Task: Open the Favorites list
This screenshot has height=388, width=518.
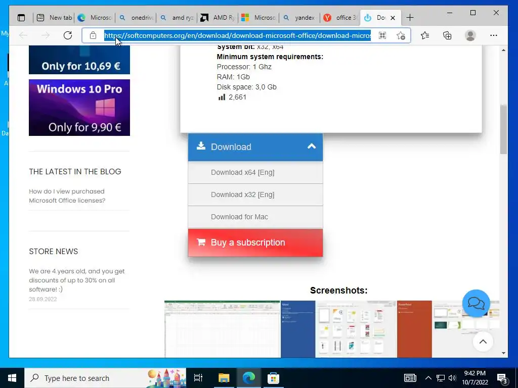Action: (425, 35)
